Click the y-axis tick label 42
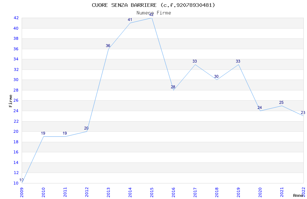Image resolution: width=307 pixels, height=199 pixels. click(16, 18)
